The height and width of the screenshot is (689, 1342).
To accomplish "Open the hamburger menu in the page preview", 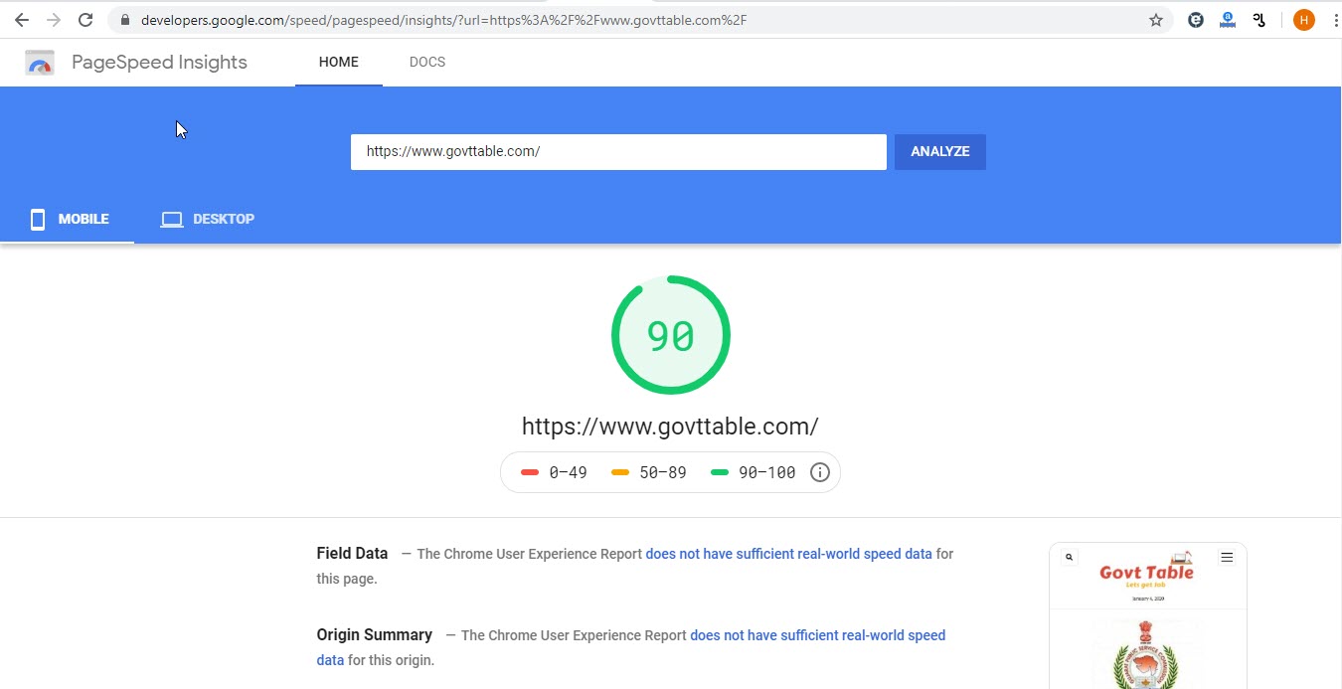I will click(1227, 557).
